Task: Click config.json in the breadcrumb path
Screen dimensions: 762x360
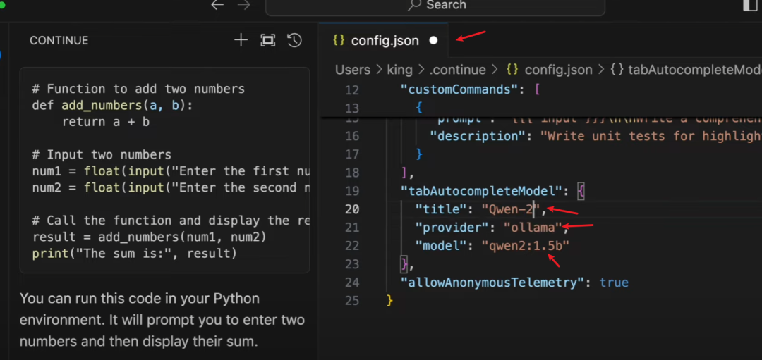Action: (x=558, y=70)
